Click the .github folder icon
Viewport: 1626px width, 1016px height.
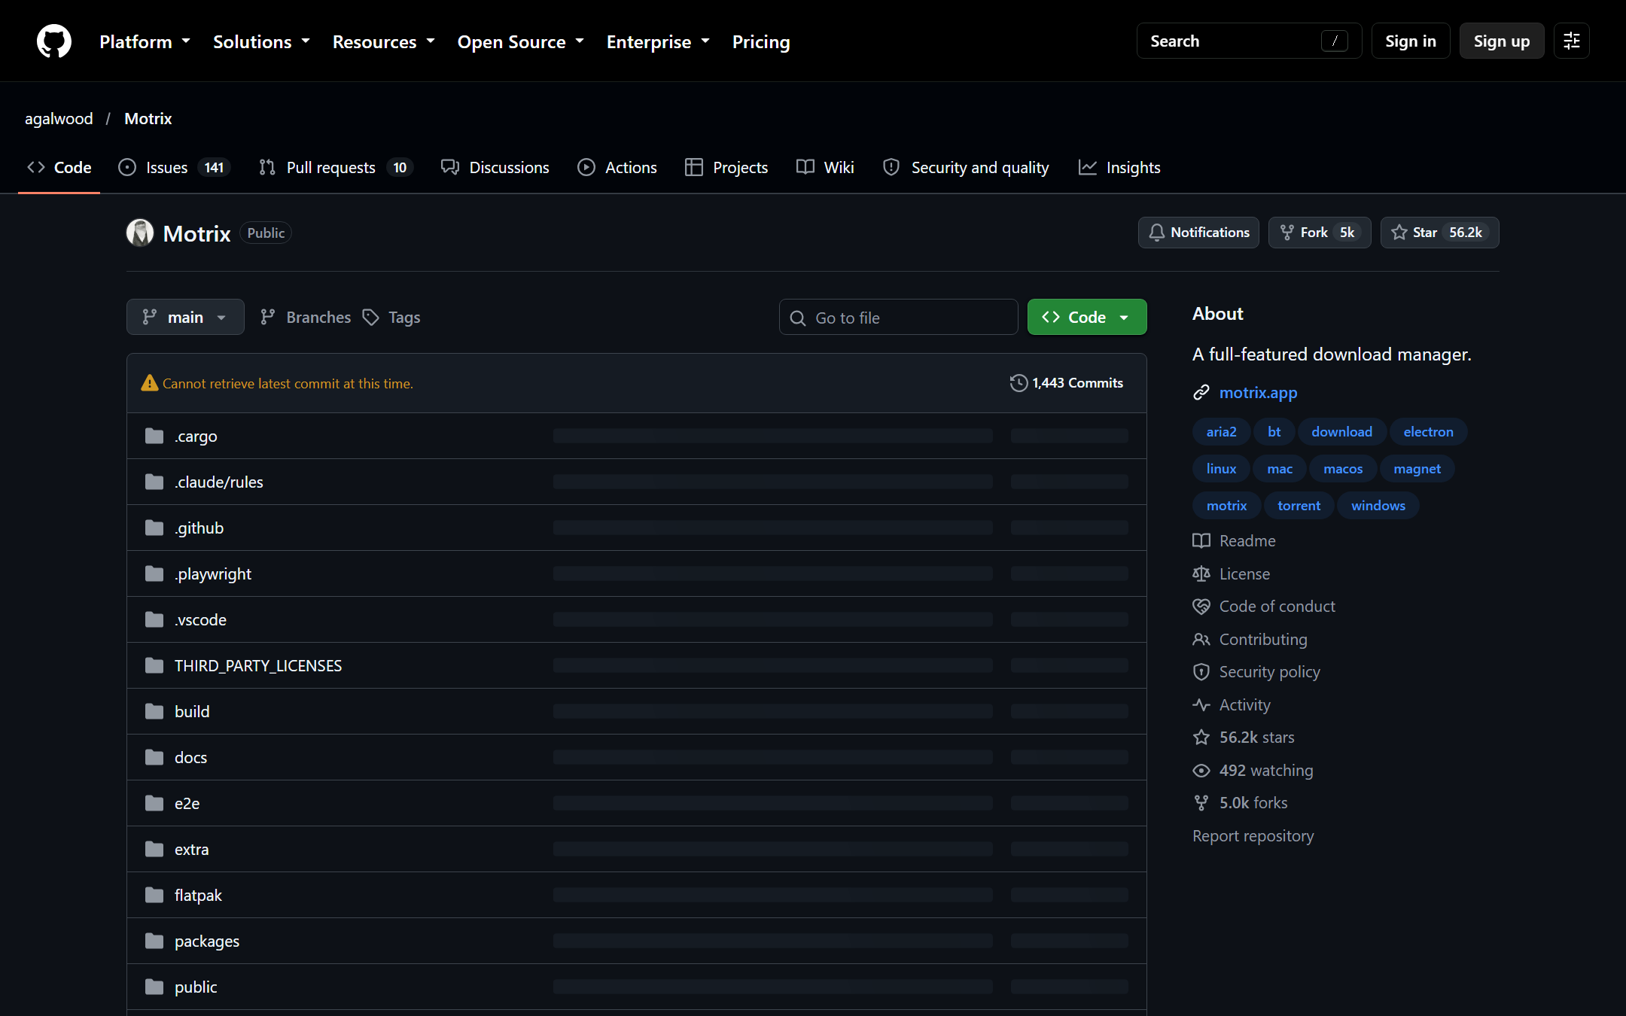point(154,528)
